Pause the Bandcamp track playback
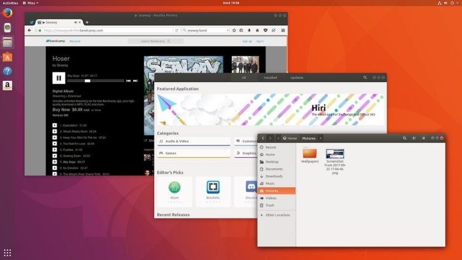This screenshot has width=462, height=260. [x=59, y=78]
